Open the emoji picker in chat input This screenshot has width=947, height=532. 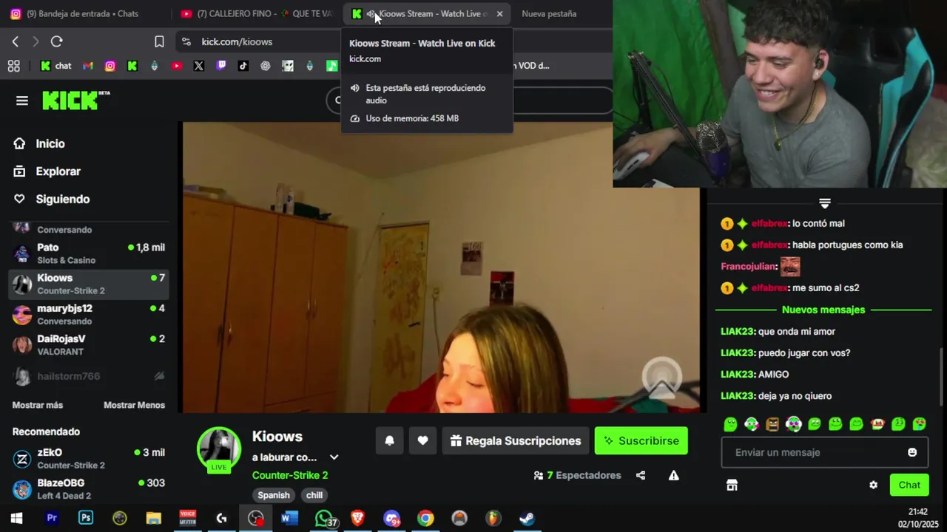pyautogui.click(x=912, y=452)
